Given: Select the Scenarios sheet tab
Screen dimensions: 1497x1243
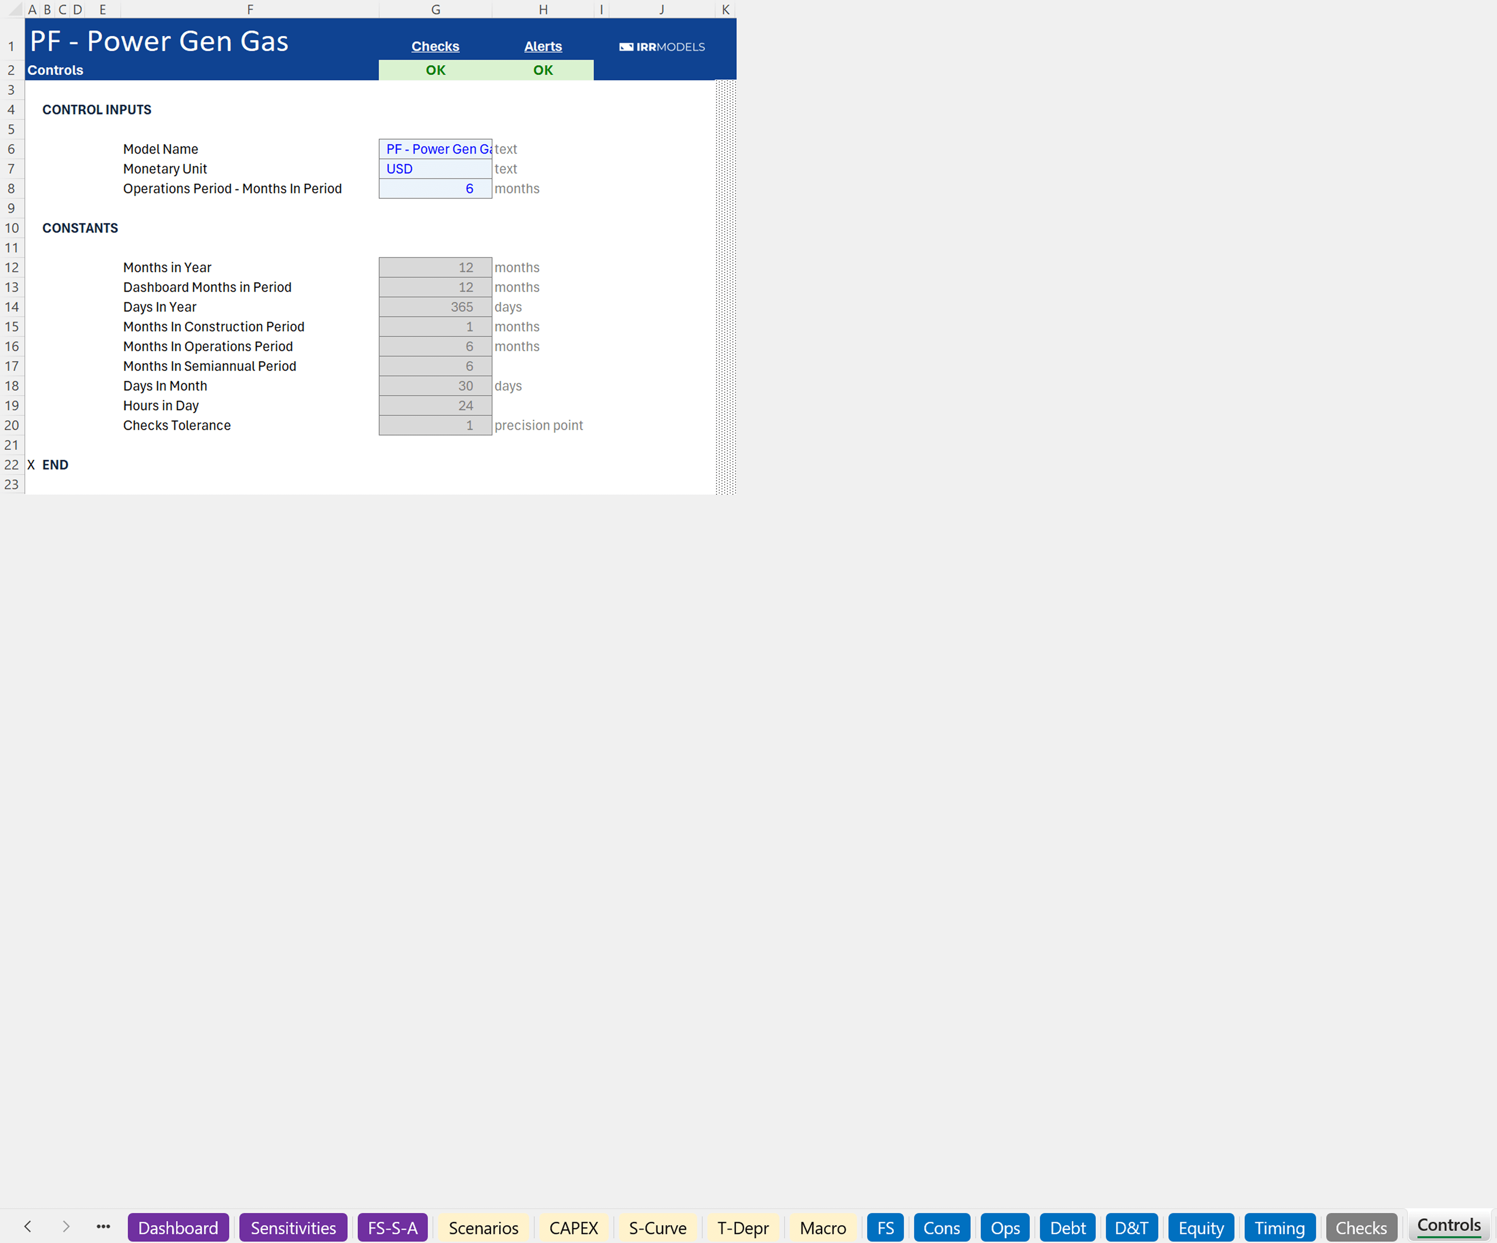Looking at the screenshot, I should point(483,1227).
